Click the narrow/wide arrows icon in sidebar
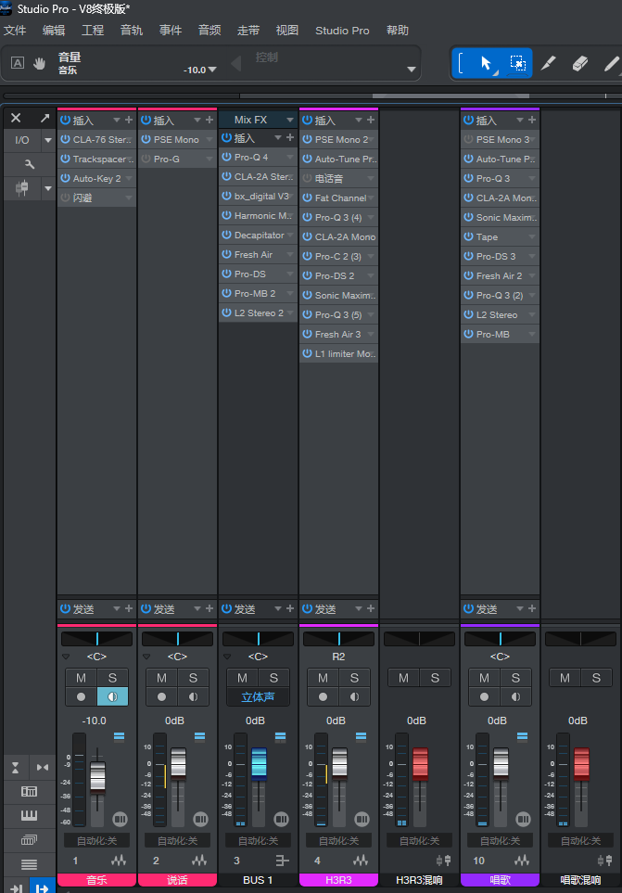 click(43, 768)
